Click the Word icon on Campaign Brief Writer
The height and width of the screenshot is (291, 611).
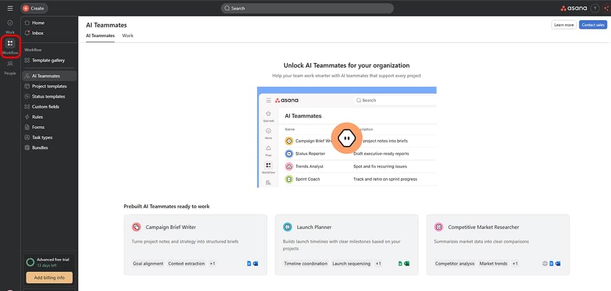255,264
